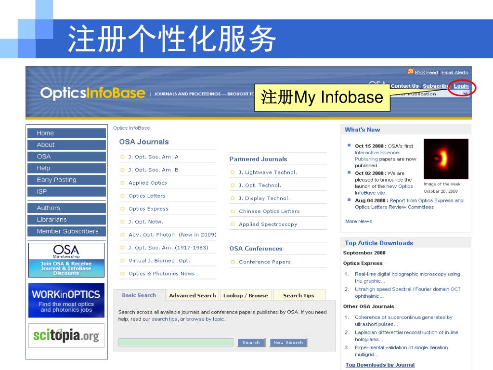
Task: Open Review Committees report link
Action: click(409, 204)
